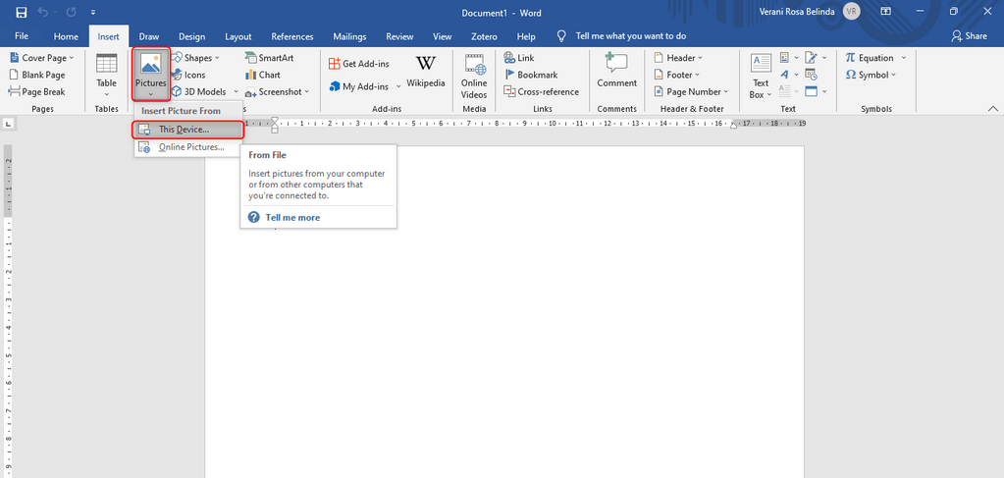
Task: Click the Text Box icon
Action: pos(761,75)
